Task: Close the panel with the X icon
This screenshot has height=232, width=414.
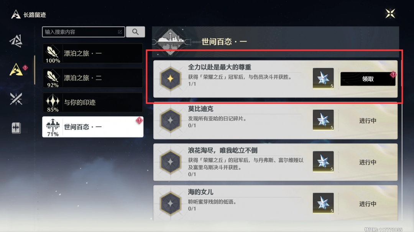Action: click(390, 13)
